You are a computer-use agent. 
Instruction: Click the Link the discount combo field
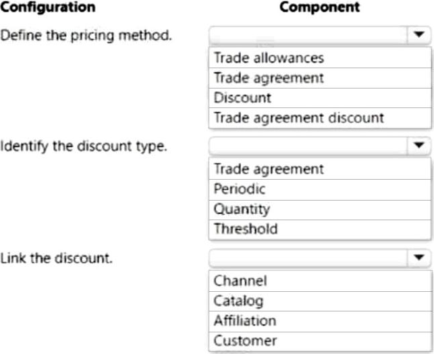(x=307, y=257)
